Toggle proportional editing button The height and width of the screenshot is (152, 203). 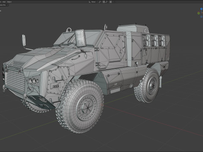tap(110, 2)
